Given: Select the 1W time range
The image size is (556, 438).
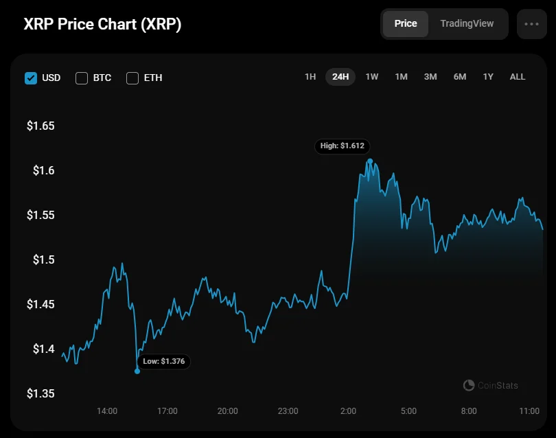Looking at the screenshot, I should (x=372, y=77).
